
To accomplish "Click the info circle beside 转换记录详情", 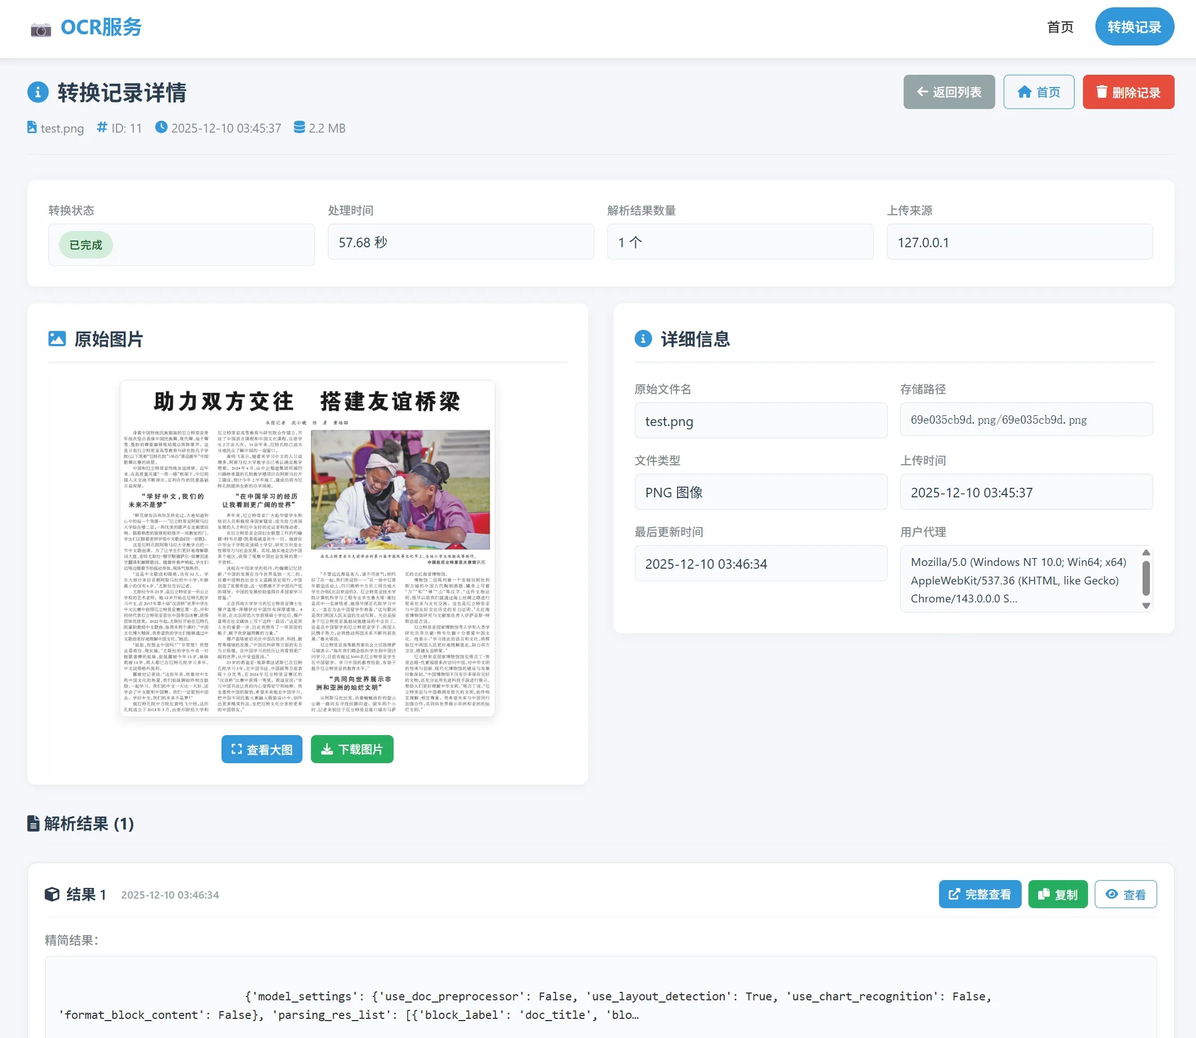I will coord(38,92).
